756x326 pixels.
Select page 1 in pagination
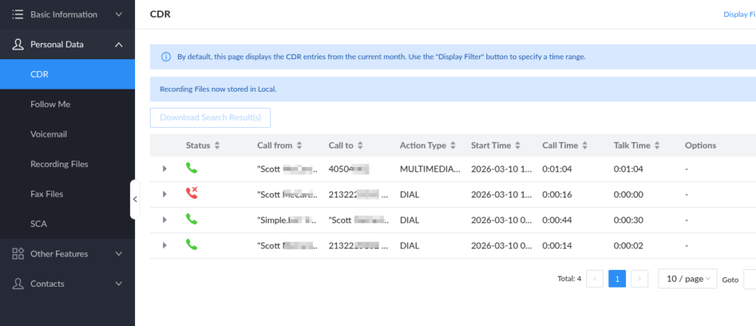pyautogui.click(x=617, y=279)
